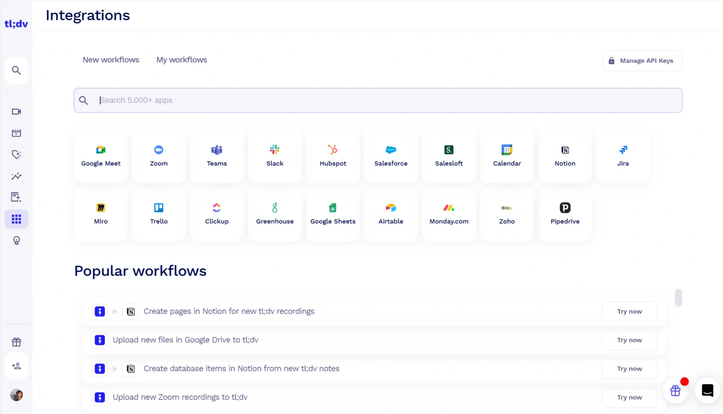Select the Slack integration tile
This screenshot has height=414, width=723.
click(275, 156)
